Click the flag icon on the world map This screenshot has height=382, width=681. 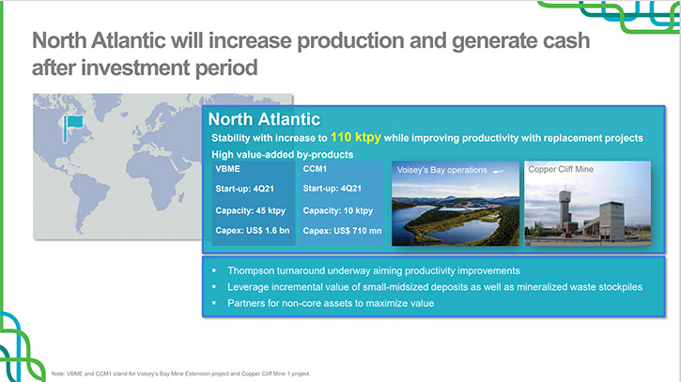click(x=73, y=129)
